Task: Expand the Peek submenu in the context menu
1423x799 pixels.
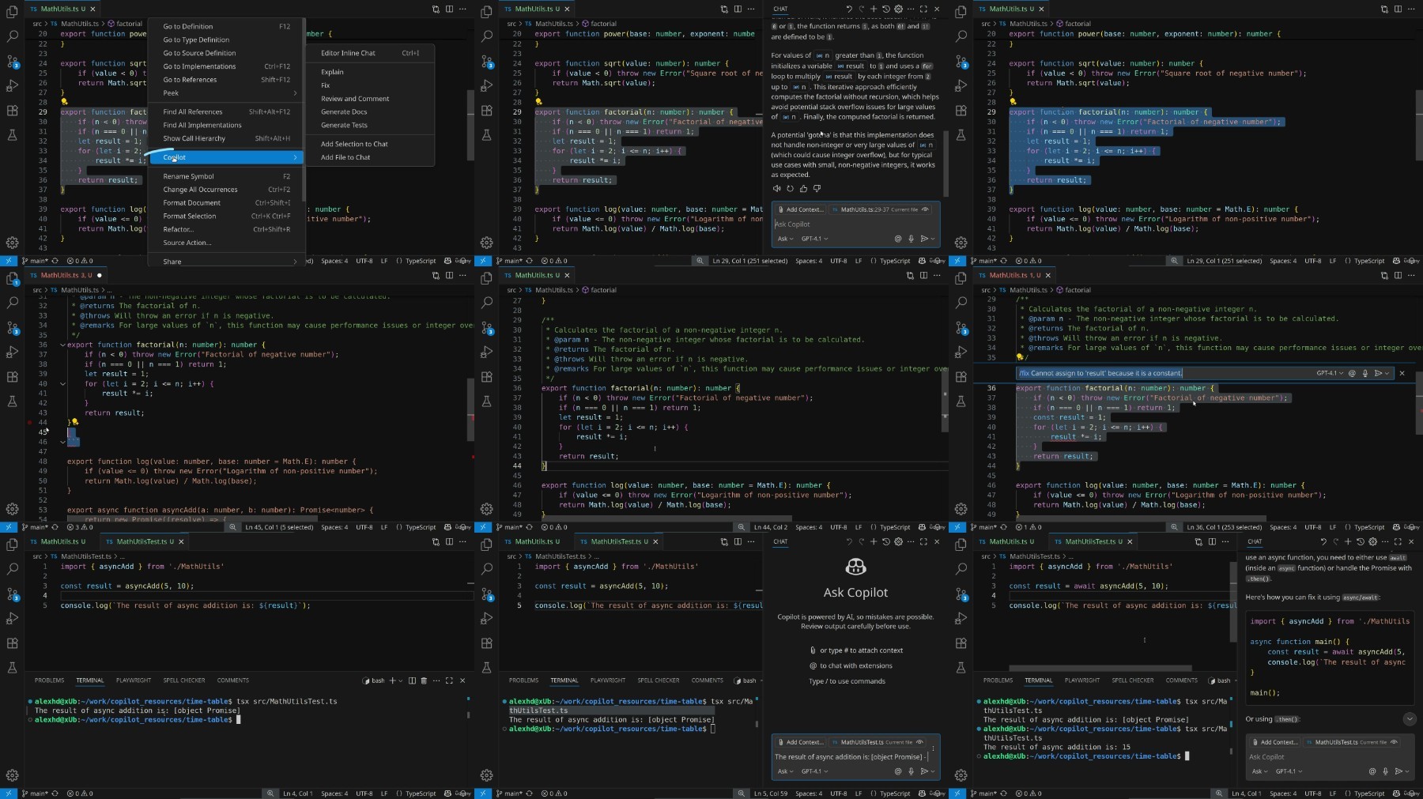Action: click(227, 93)
